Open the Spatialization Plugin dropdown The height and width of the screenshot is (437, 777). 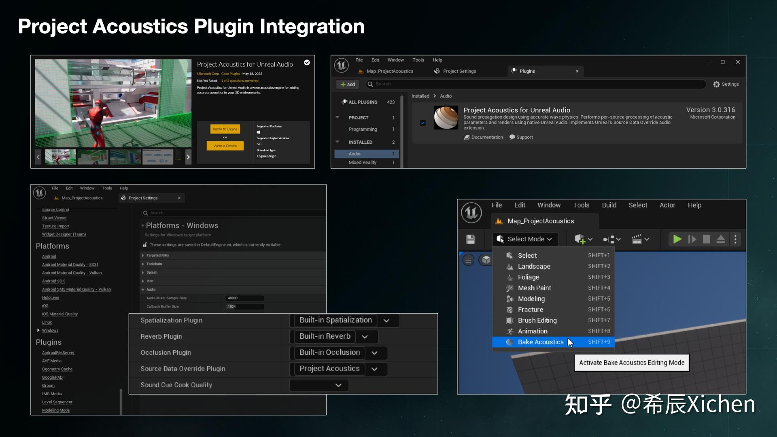click(387, 320)
